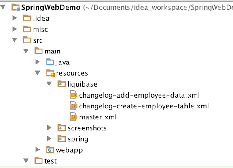Select the SpringWebDemo project name
Image resolution: width=233 pixels, height=168 pixels.
click(x=51, y=7)
